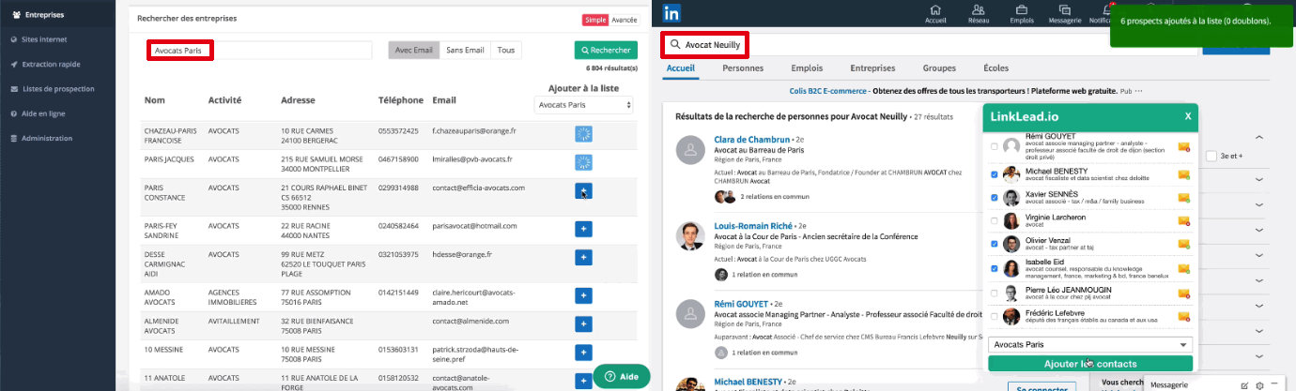Go to LinkedIn Accueil house icon
This screenshot has height=391, width=1296.
tap(935, 9)
